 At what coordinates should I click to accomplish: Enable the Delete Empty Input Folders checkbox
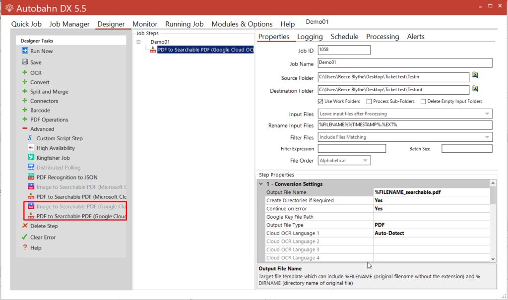423,101
